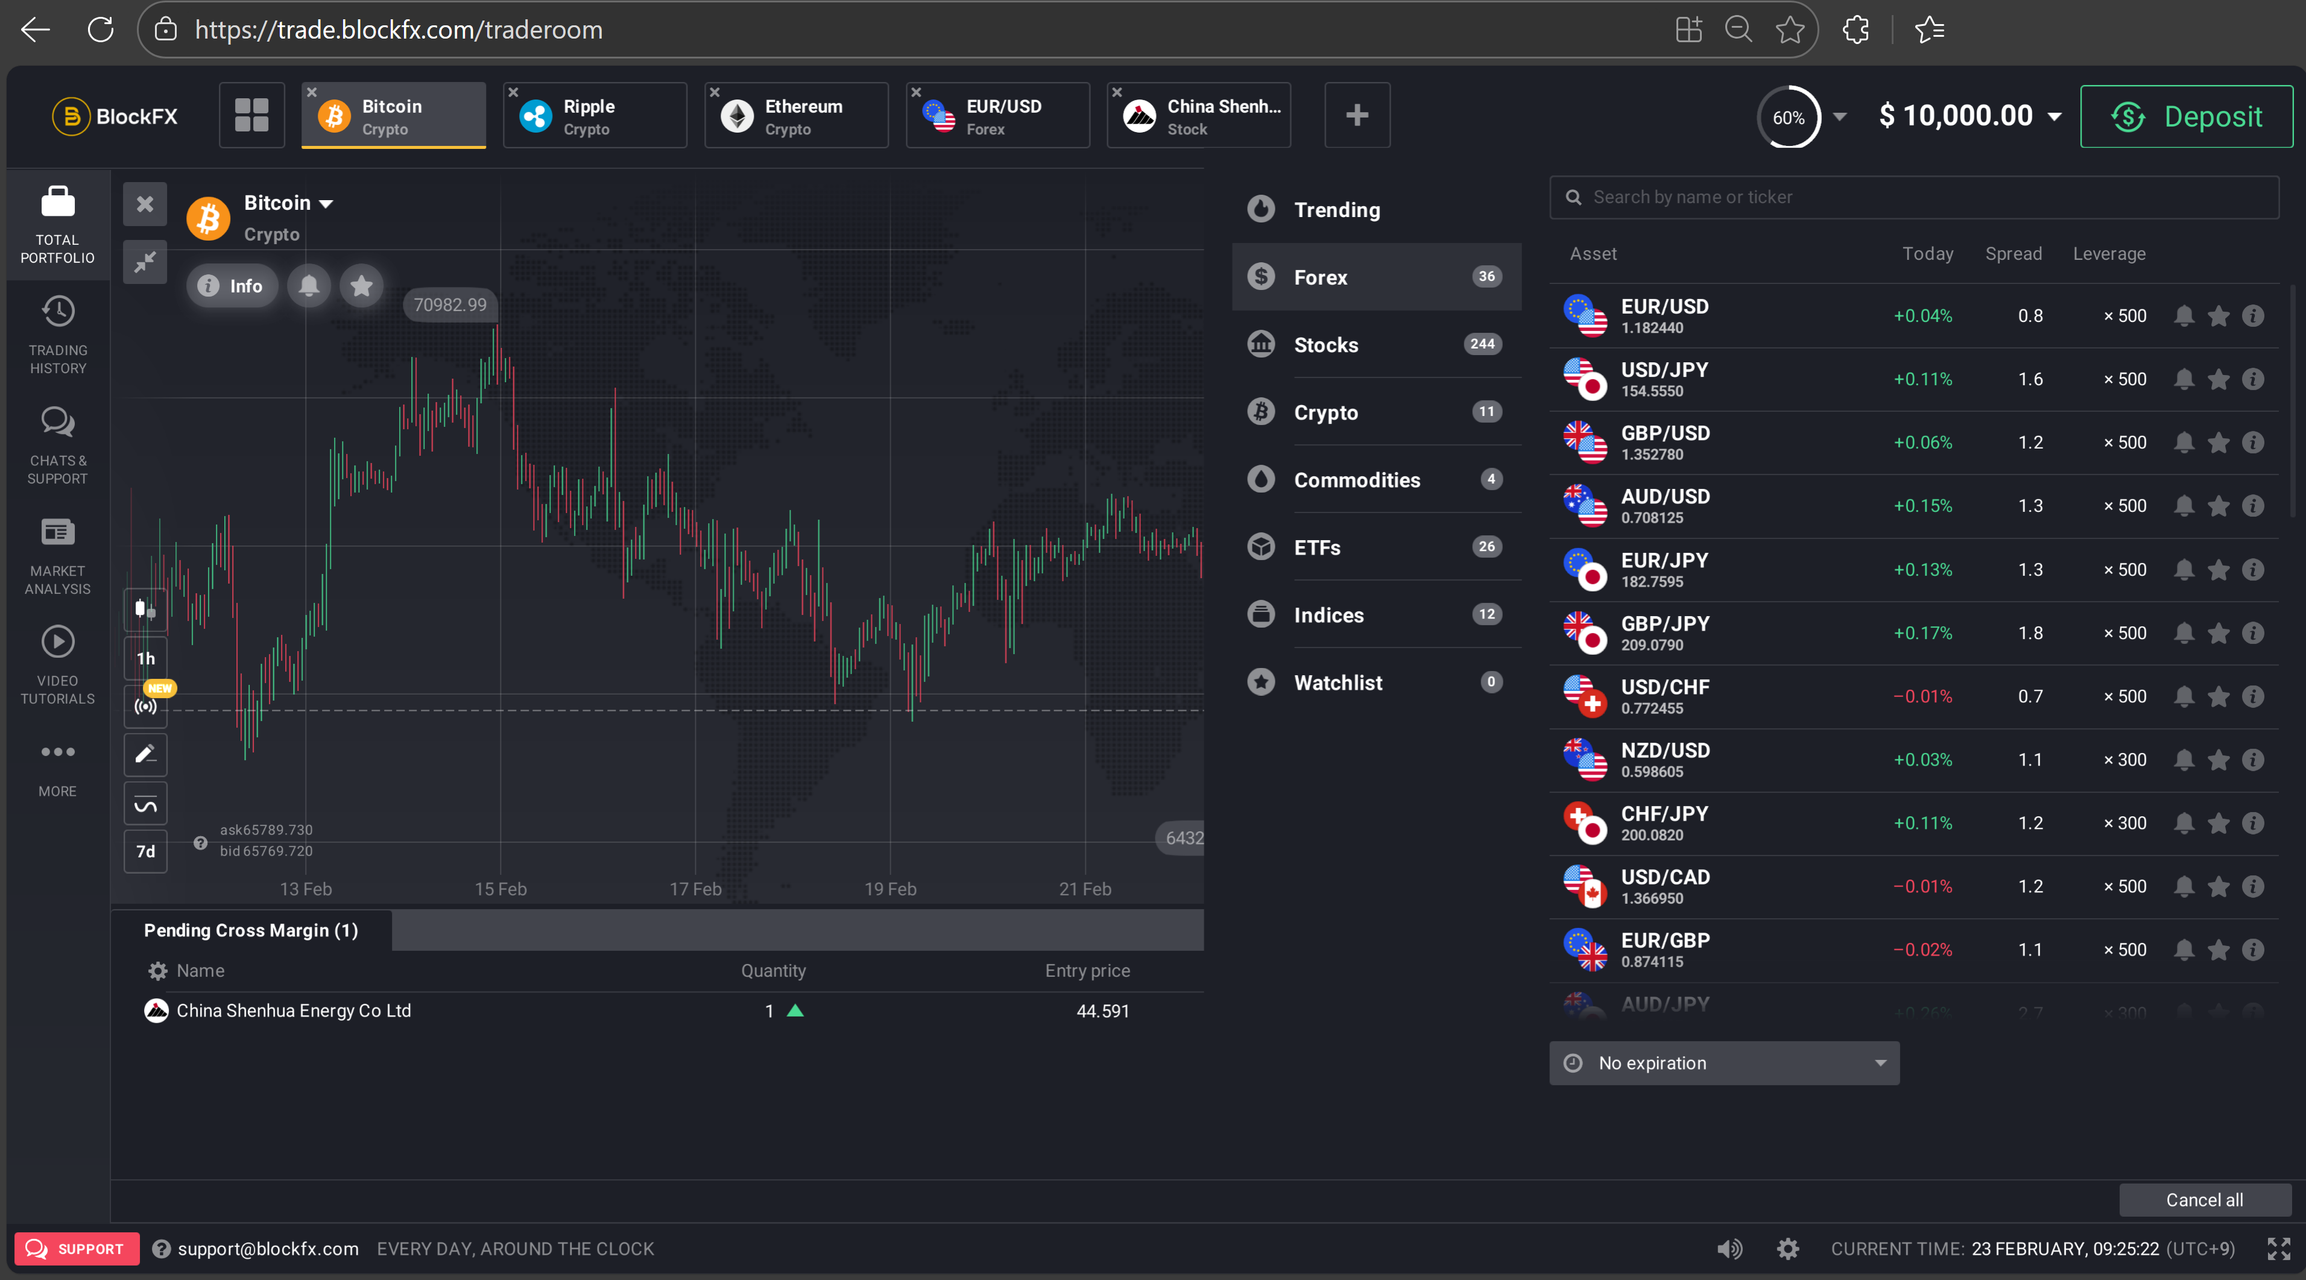Viewport: 2306px width, 1280px height.
Task: Click the Pending Cross Margin (1) tab
Action: coord(251,930)
